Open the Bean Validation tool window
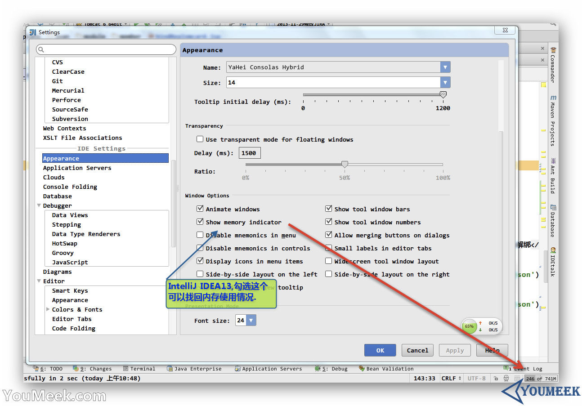582x406 pixels. coord(386,369)
